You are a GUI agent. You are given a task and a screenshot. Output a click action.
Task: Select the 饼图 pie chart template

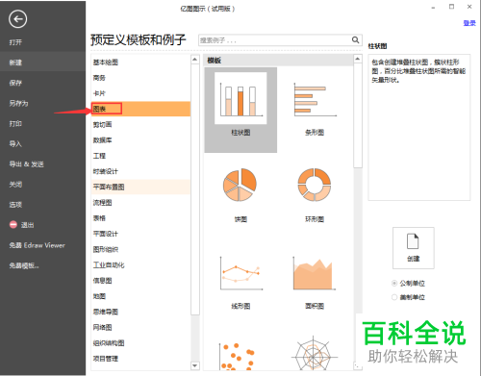[240, 195]
